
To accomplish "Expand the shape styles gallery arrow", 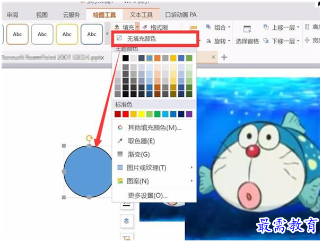I will click(107, 34).
